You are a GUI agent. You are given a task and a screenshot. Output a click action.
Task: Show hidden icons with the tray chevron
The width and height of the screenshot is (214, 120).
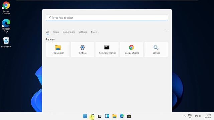coord(185,116)
